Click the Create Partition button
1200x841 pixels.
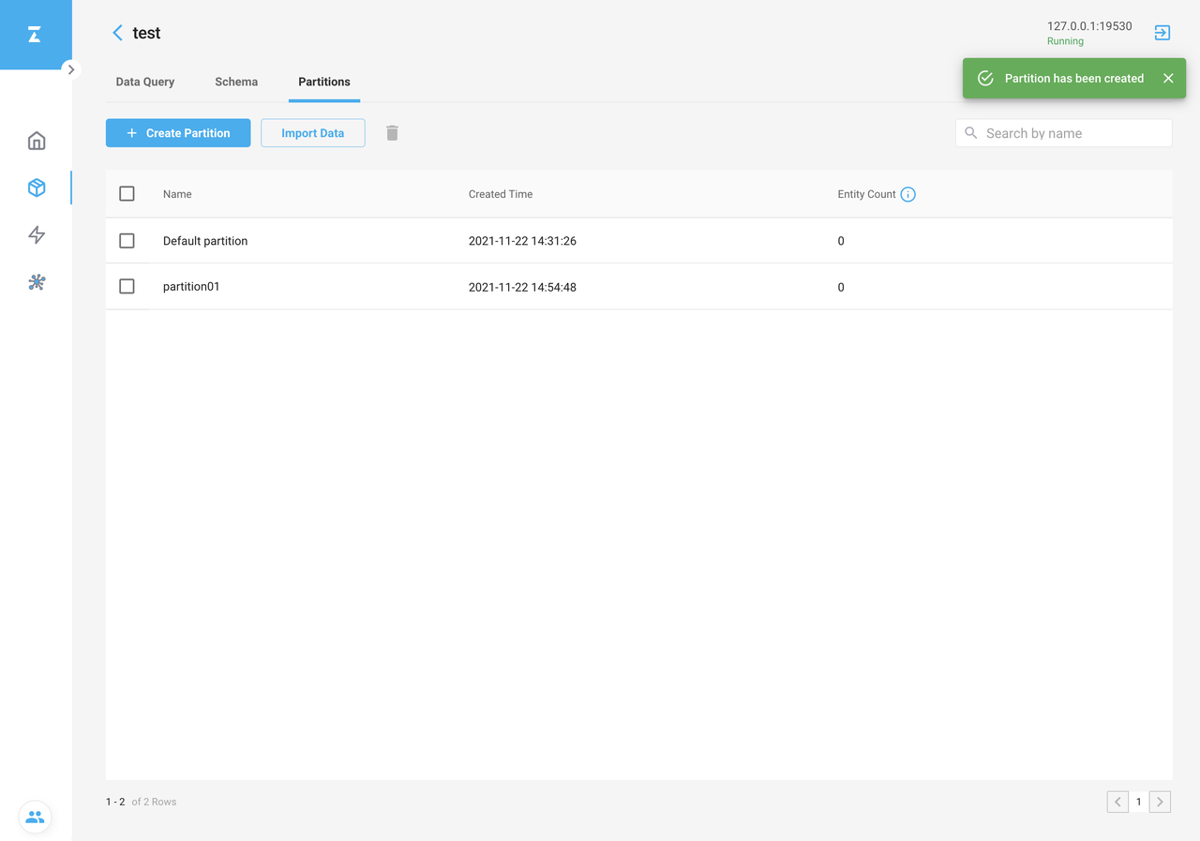(178, 133)
